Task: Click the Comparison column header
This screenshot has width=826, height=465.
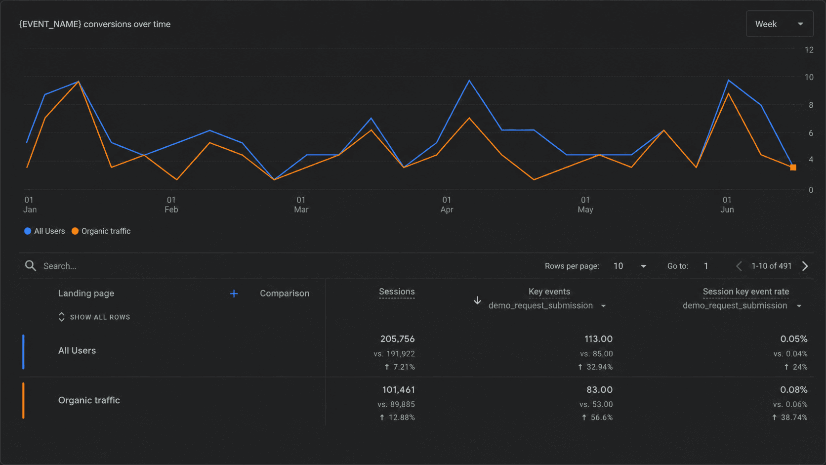Action: 285,294
